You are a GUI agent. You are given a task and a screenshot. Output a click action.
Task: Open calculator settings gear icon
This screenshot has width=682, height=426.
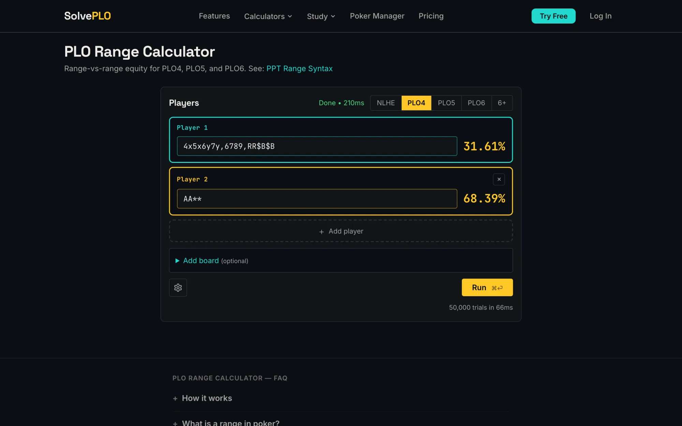click(x=178, y=288)
